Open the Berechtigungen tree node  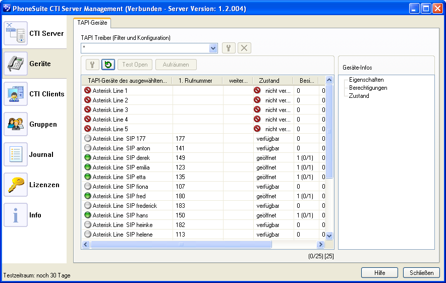[x=368, y=88]
